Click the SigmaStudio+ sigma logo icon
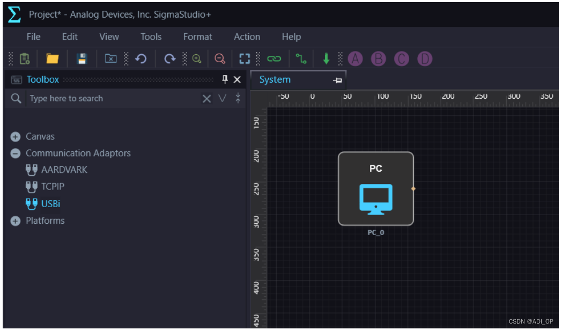 pyautogui.click(x=14, y=14)
